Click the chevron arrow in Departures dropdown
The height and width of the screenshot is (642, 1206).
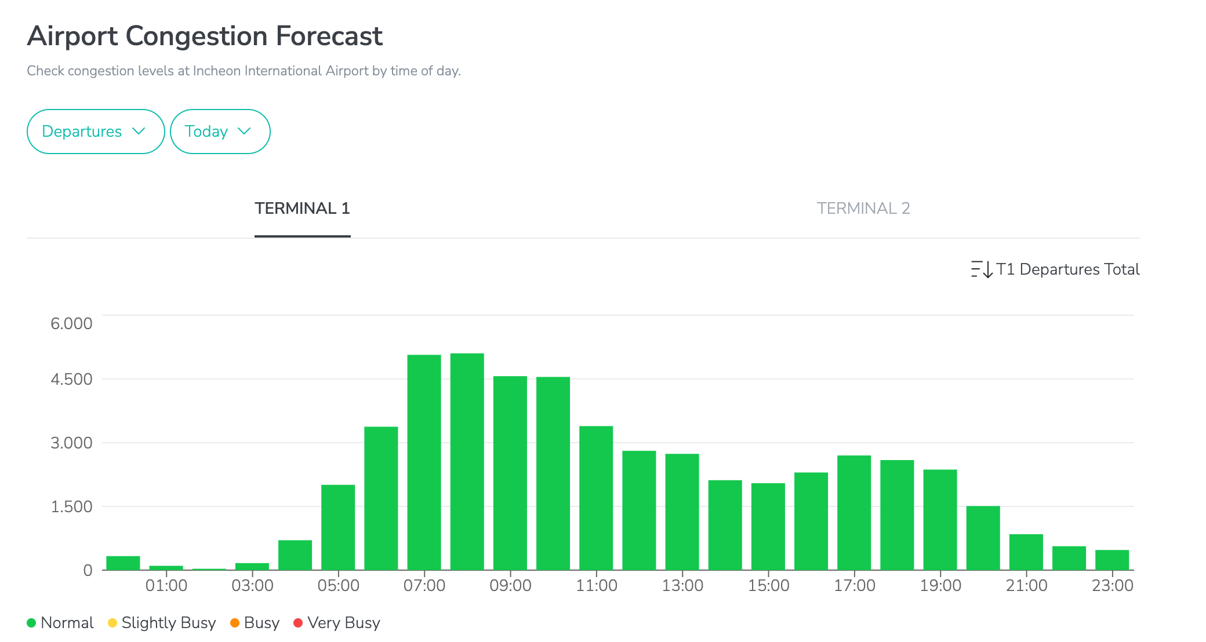(139, 132)
